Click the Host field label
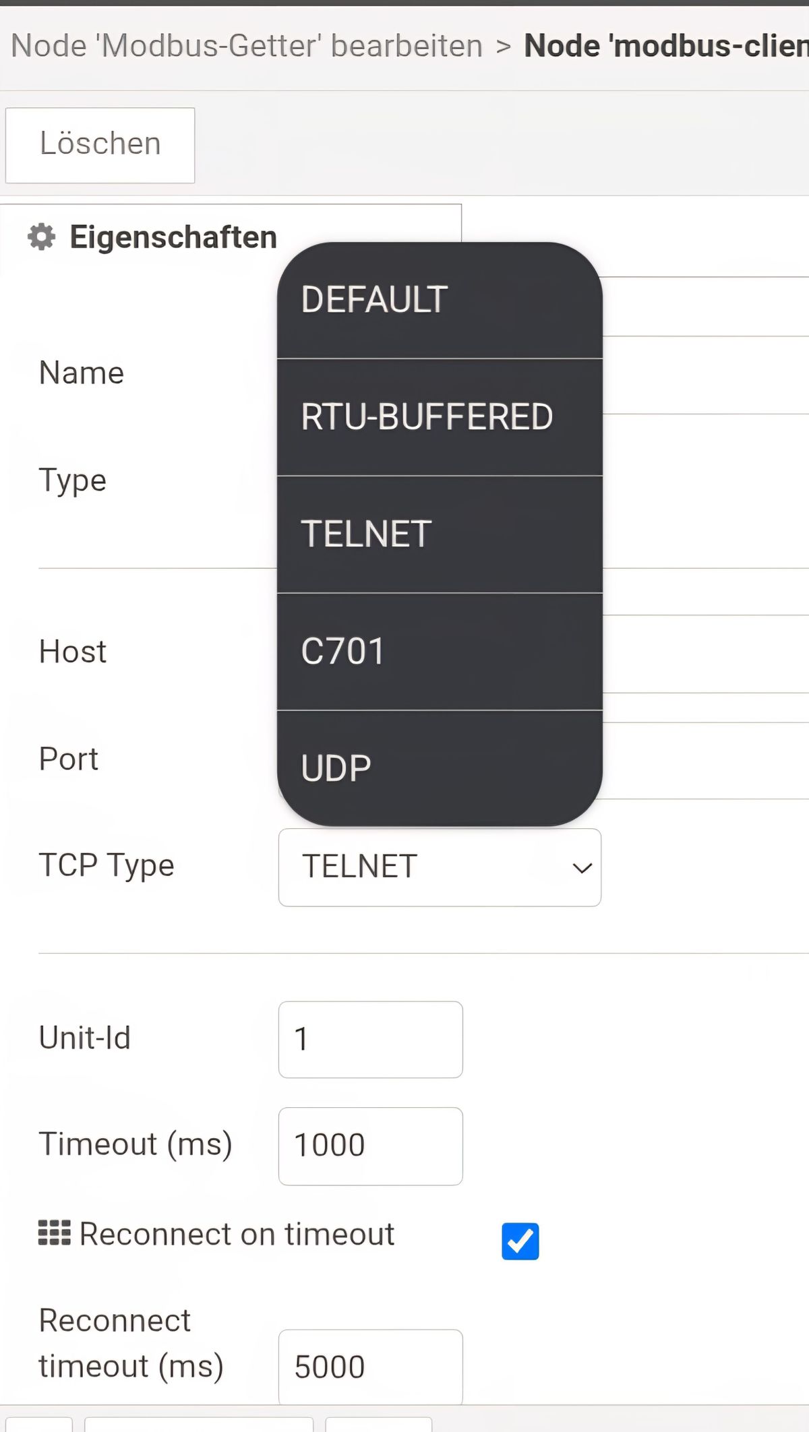The width and height of the screenshot is (809, 1432). [x=73, y=652]
